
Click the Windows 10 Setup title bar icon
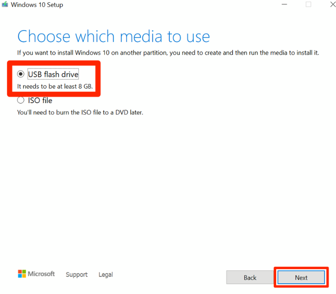pos(5,5)
